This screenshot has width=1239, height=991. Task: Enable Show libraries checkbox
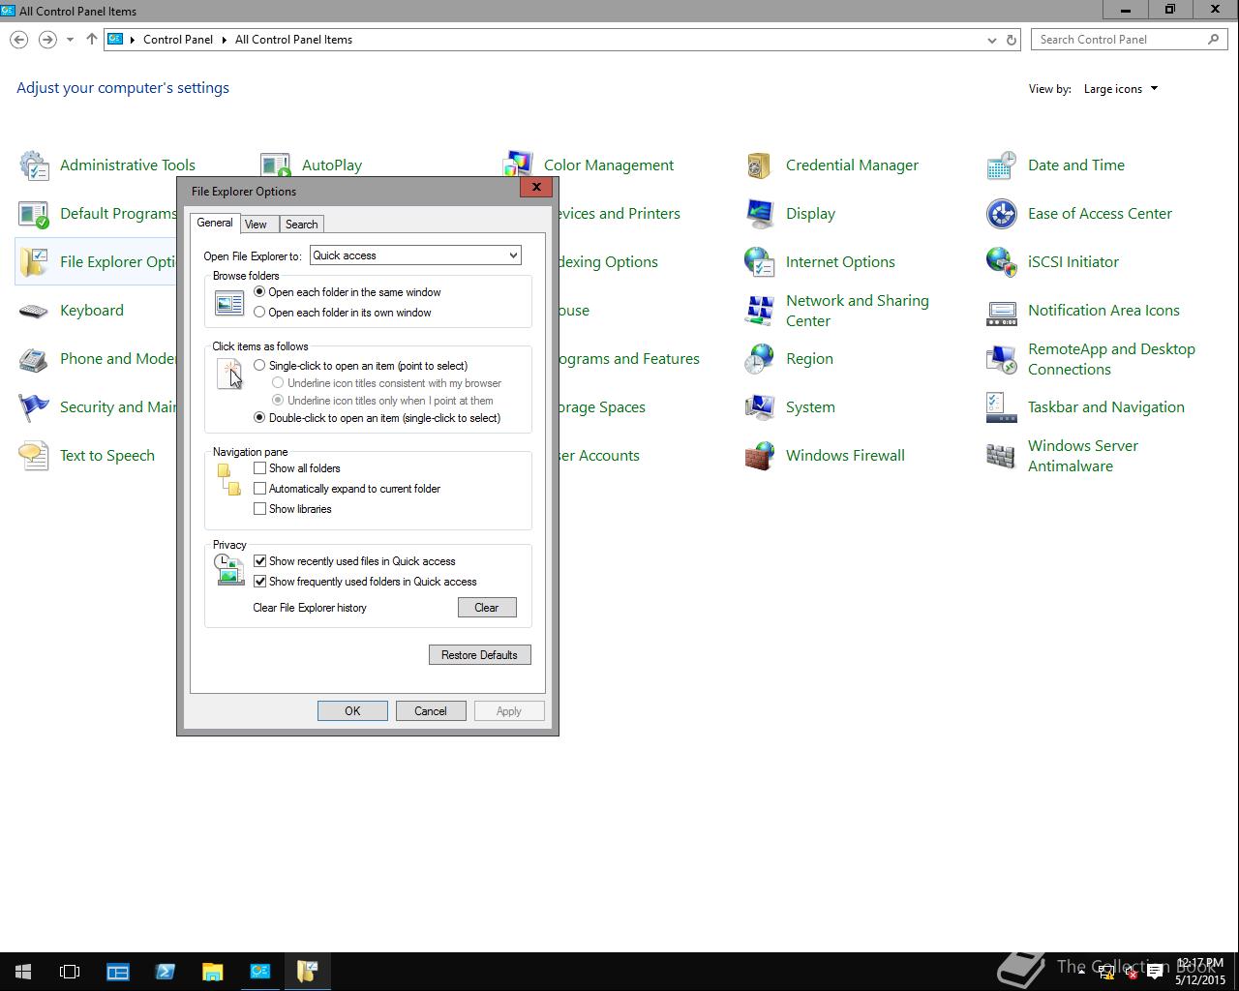coord(259,509)
